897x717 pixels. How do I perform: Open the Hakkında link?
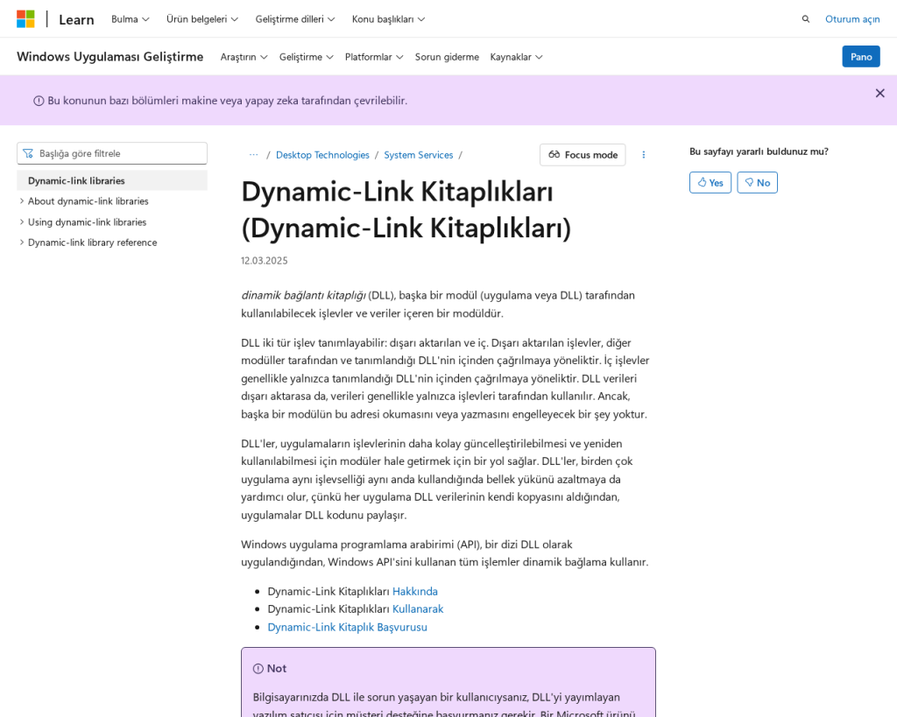click(414, 591)
